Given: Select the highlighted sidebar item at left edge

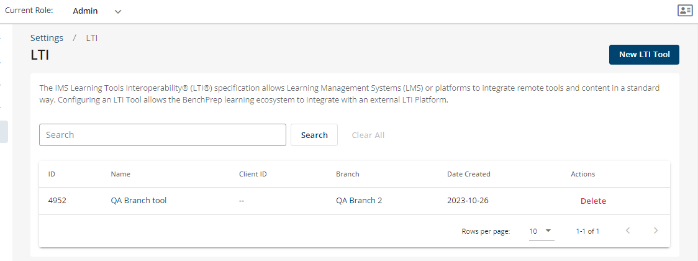Looking at the screenshot, I should (4, 132).
